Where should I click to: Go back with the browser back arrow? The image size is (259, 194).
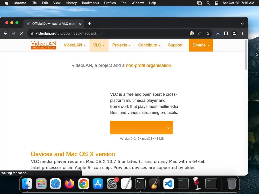(x=6, y=34)
